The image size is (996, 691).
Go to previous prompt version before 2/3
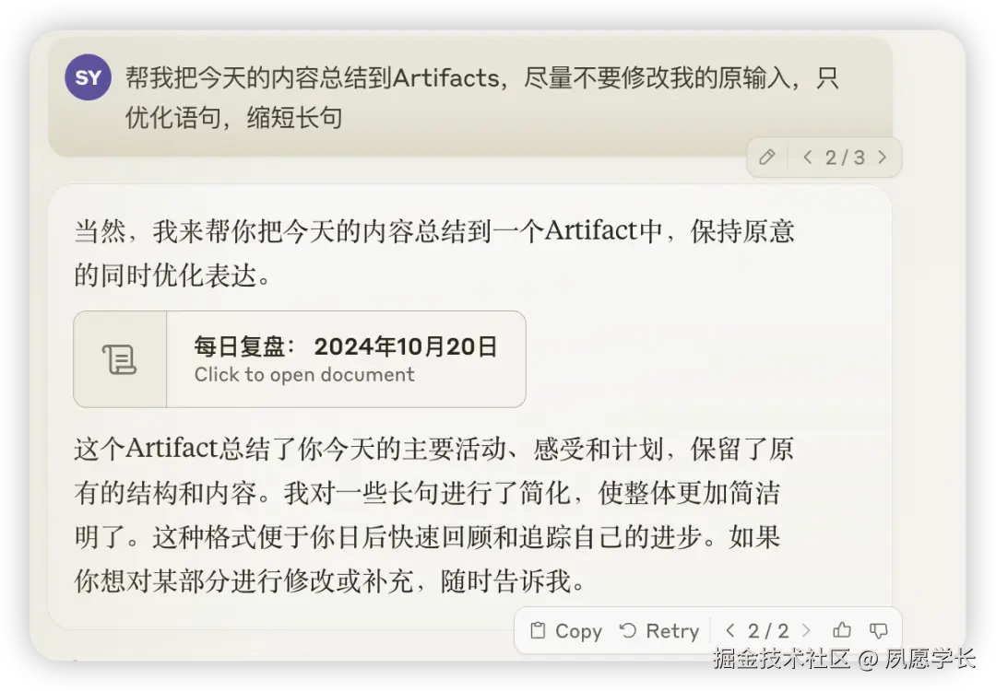pos(807,157)
